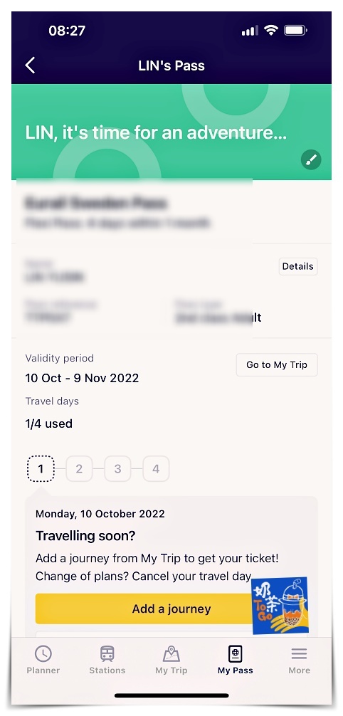Tap the bubble tea sticker image
The image size is (343, 716).
[280, 606]
